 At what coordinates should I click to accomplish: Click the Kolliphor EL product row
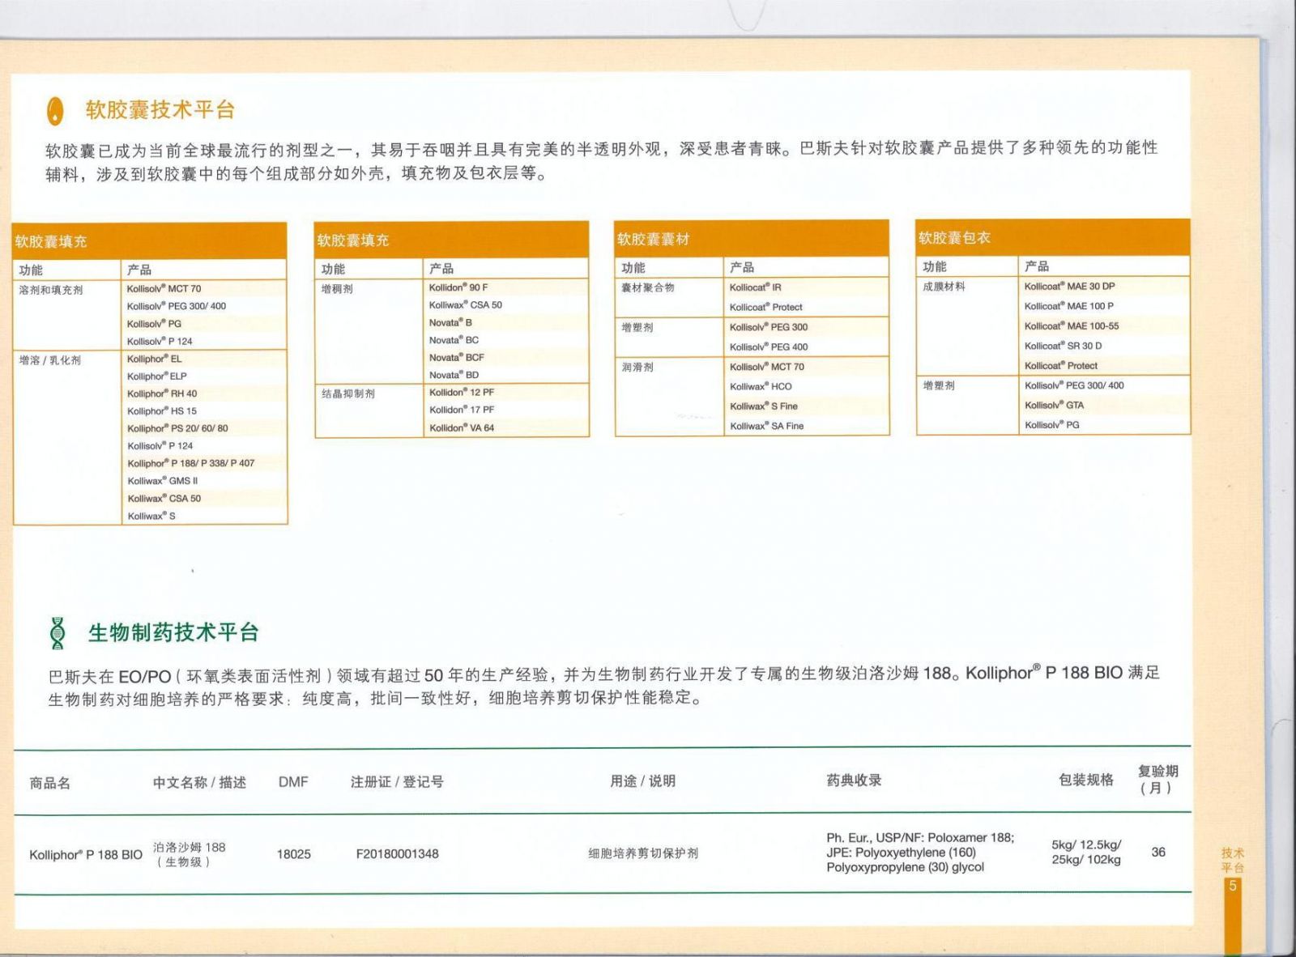click(x=204, y=359)
